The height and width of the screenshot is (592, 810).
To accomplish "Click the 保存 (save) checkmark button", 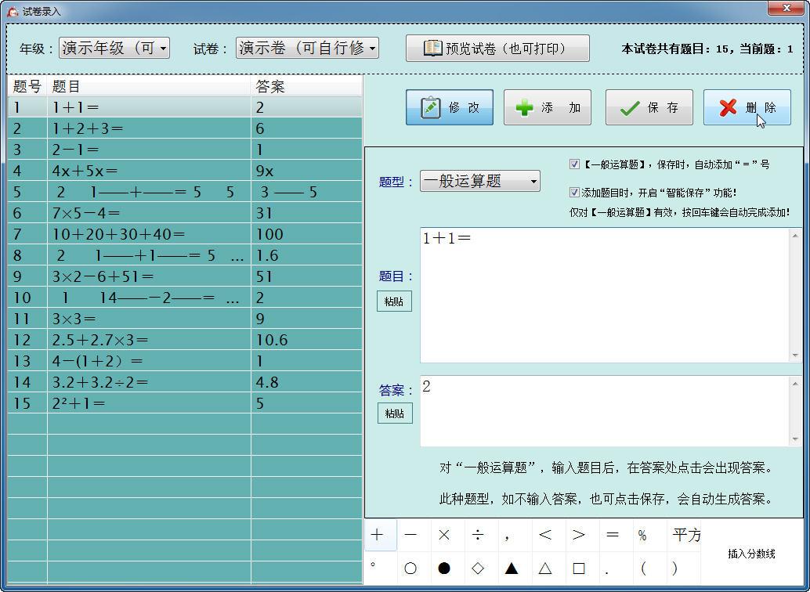I will (649, 107).
